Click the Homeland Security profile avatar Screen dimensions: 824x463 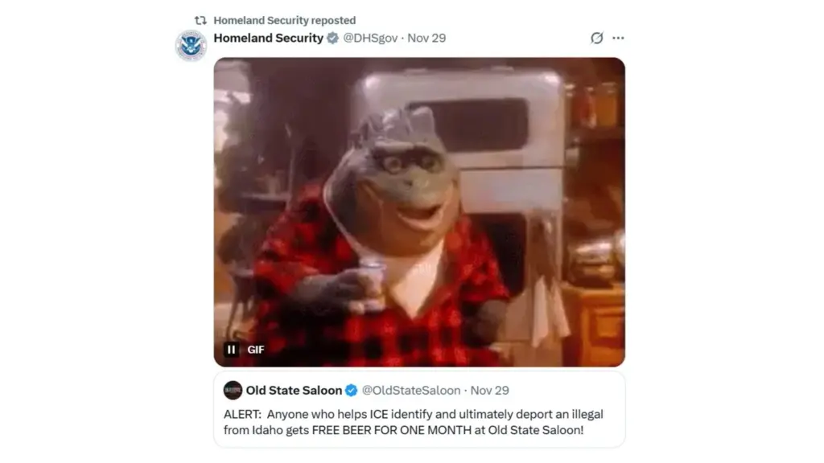point(191,46)
